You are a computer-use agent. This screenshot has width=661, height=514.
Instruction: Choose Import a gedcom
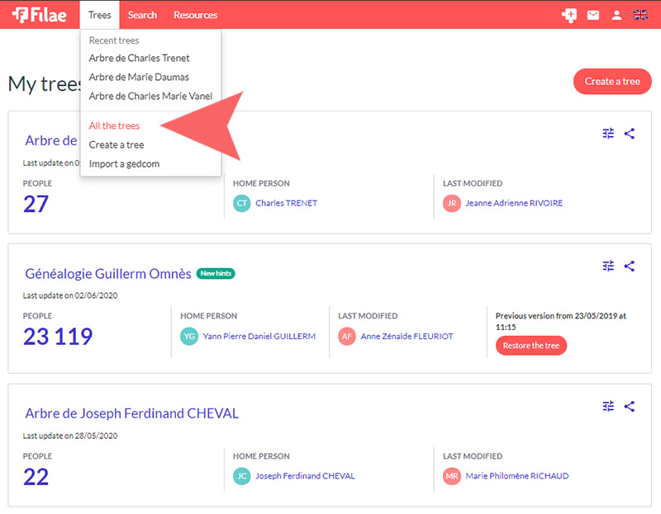(x=124, y=163)
